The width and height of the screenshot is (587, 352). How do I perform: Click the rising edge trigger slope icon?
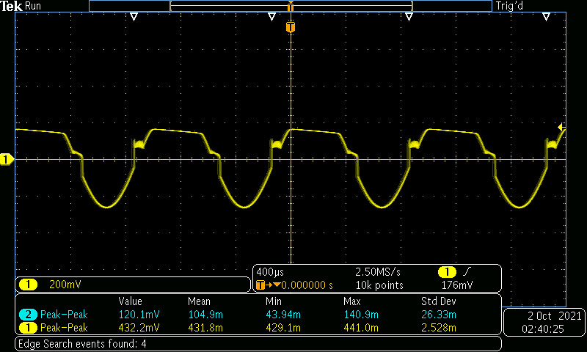(x=467, y=271)
